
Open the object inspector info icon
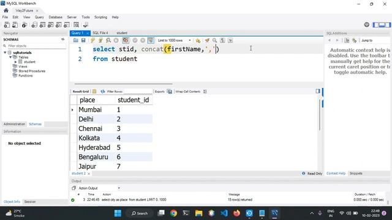coord(24,24)
